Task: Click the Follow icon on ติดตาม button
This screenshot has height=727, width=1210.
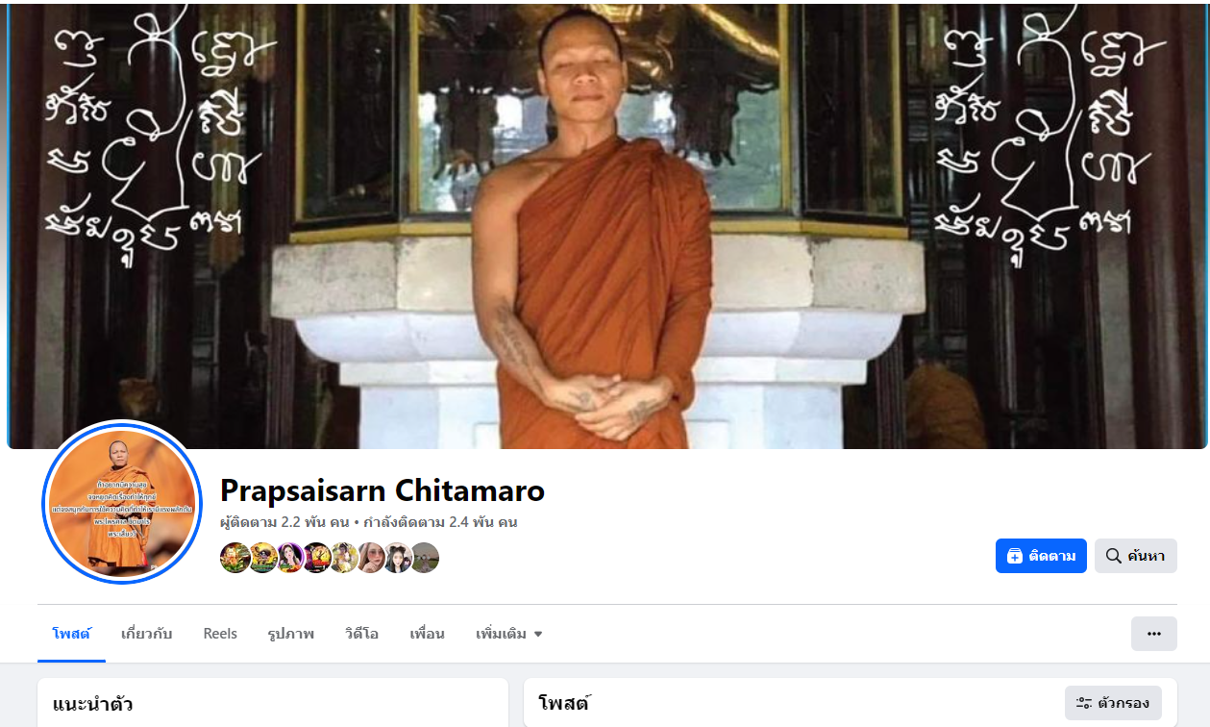Action: click(x=1015, y=556)
